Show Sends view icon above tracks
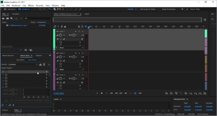The image size is (217, 116). (x=62, y=27)
